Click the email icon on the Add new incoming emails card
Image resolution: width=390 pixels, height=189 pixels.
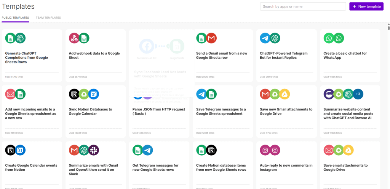10,94
